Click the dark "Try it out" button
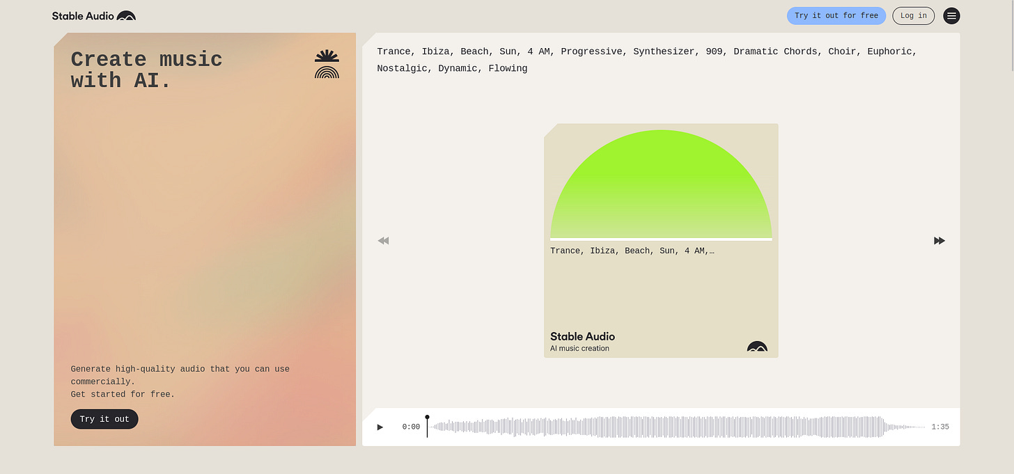Screen dimensions: 1014x474 (104, 419)
